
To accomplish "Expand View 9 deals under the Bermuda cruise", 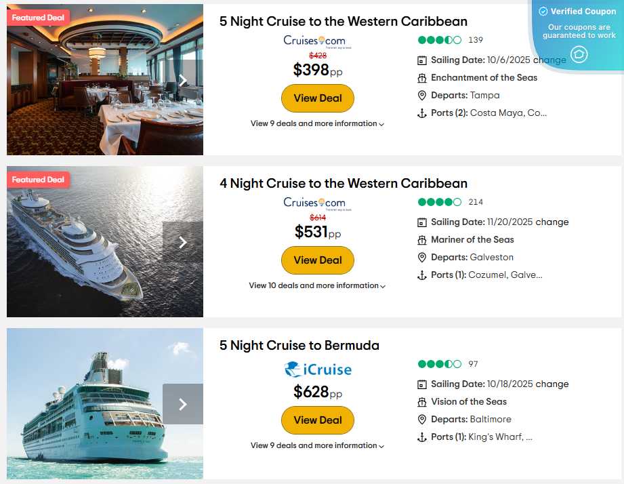I will [x=317, y=445].
